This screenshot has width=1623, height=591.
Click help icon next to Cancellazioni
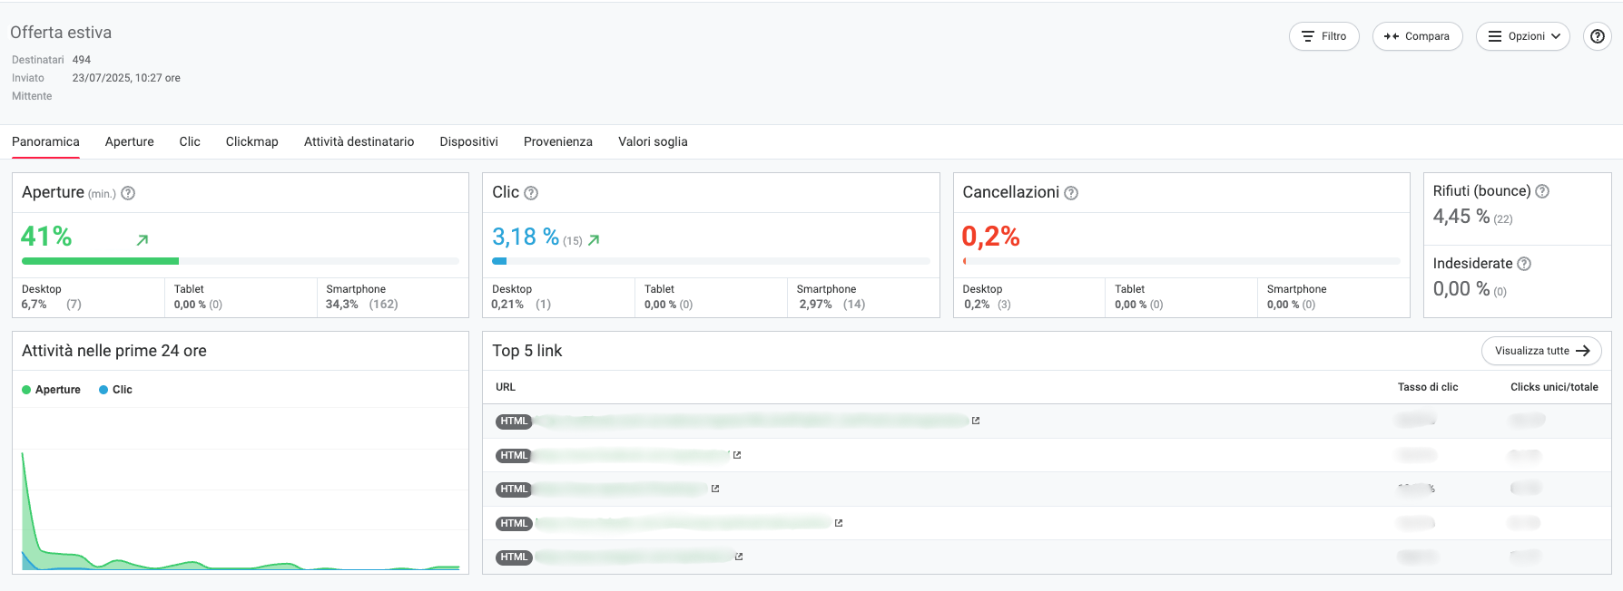1071,193
